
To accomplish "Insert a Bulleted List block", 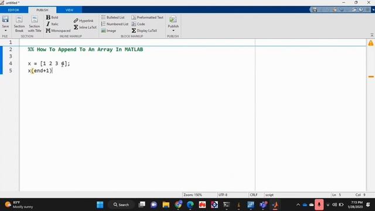I will pos(113,18).
